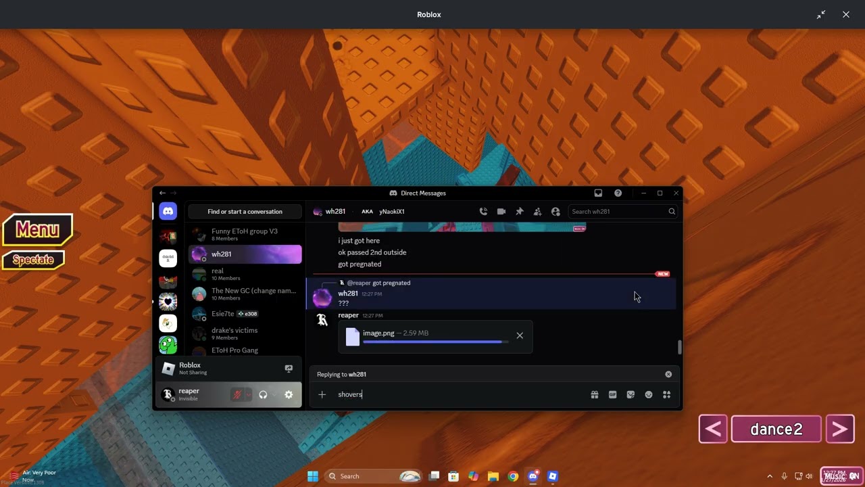Open the Windows Start menu

313,476
